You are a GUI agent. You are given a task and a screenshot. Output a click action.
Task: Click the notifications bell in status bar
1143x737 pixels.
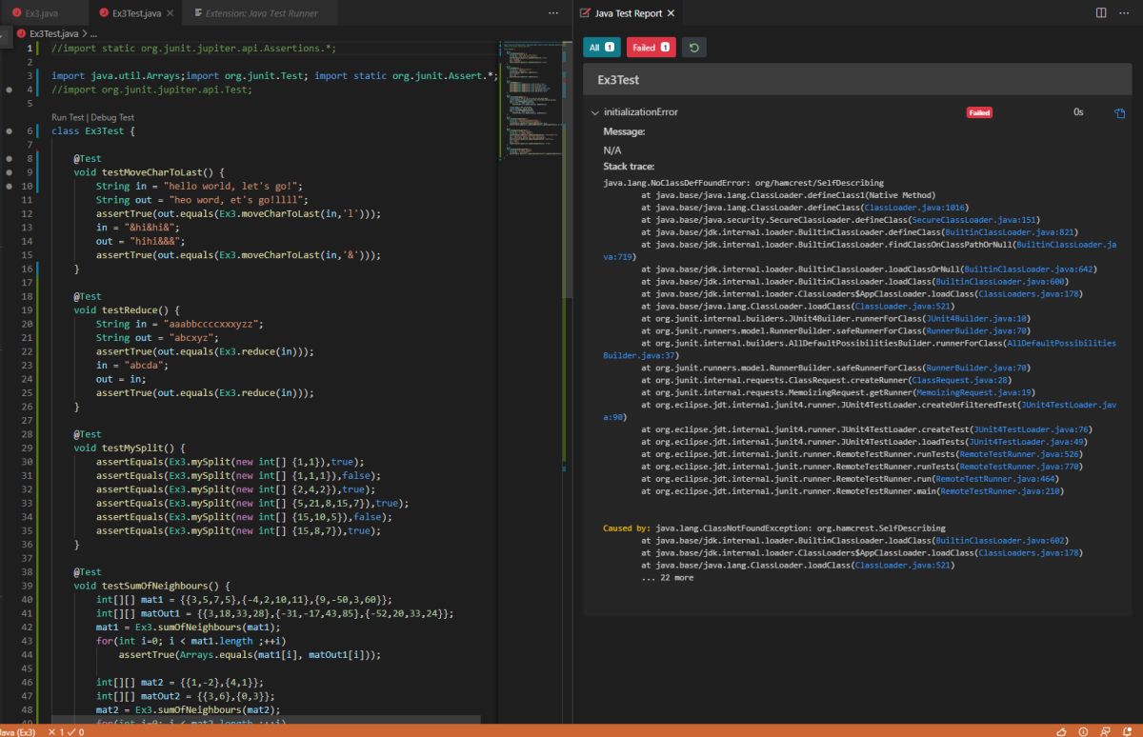[1126, 731]
